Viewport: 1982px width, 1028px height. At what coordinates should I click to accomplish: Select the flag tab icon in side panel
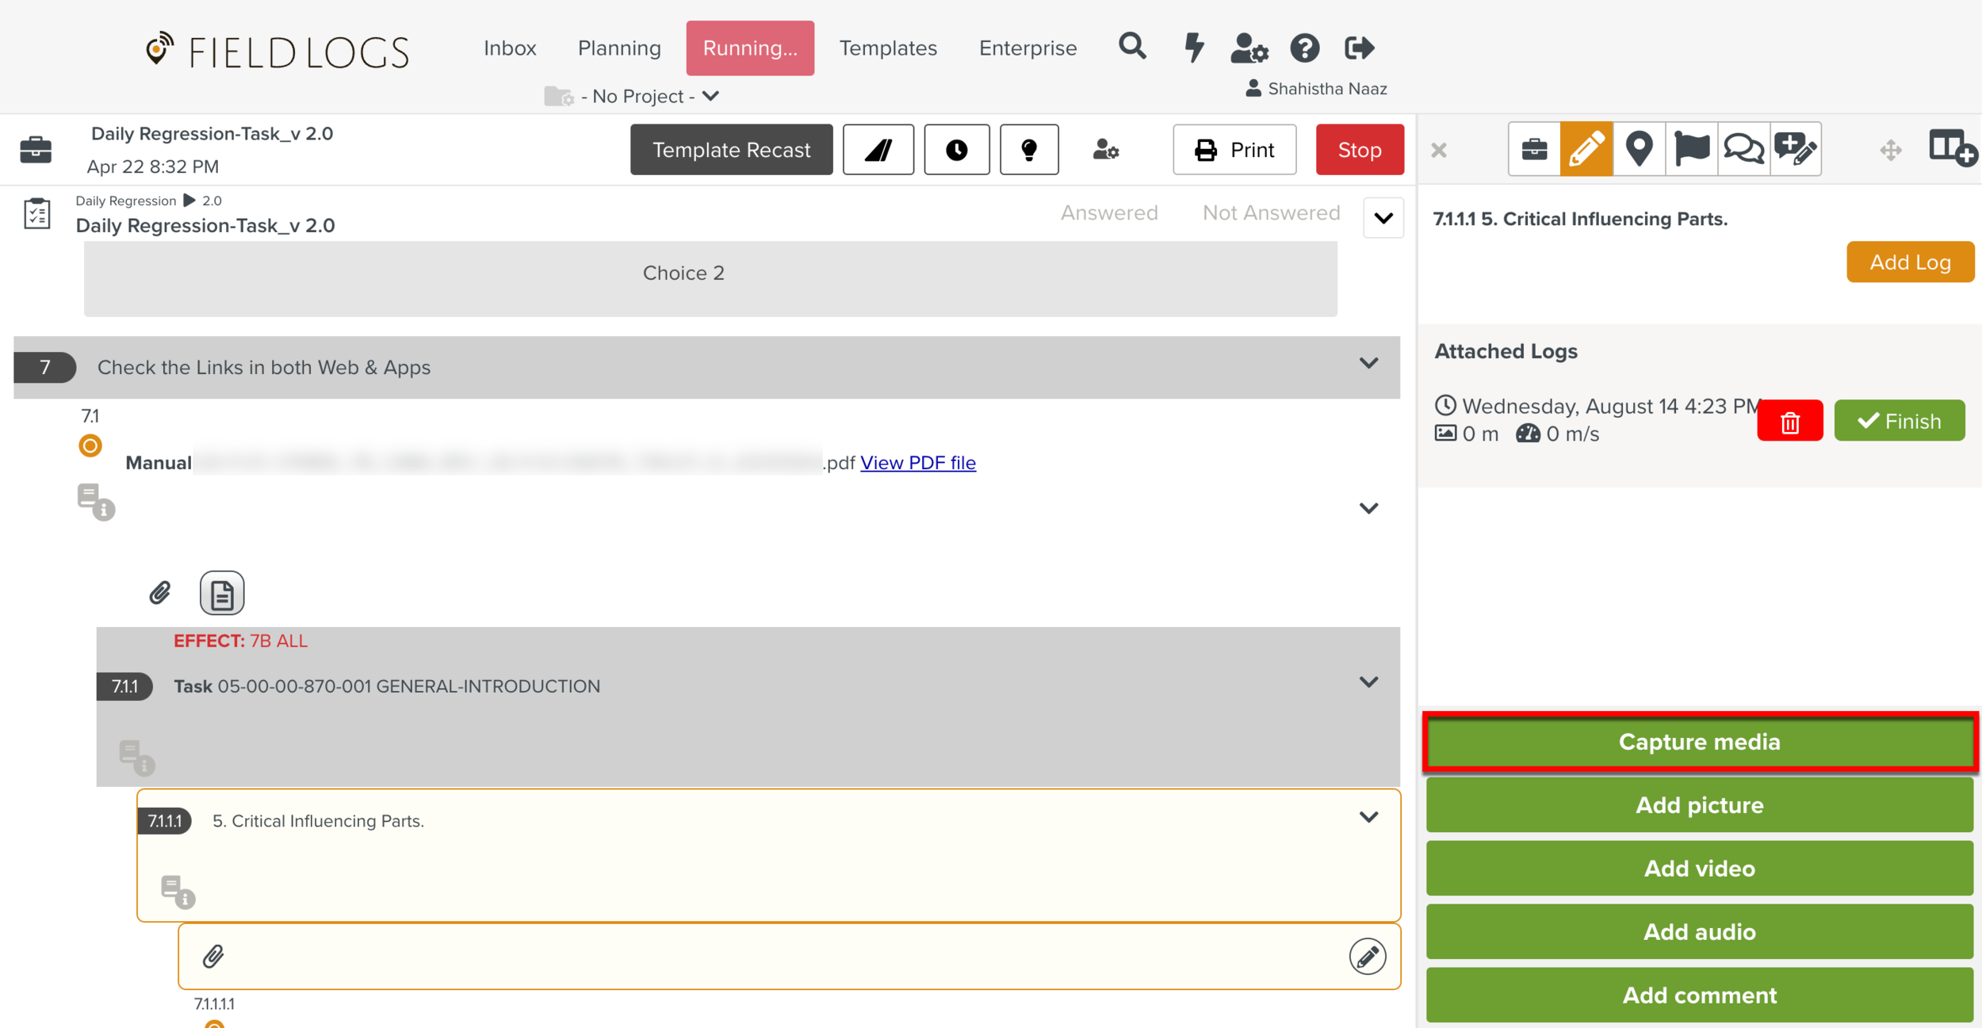1691,149
